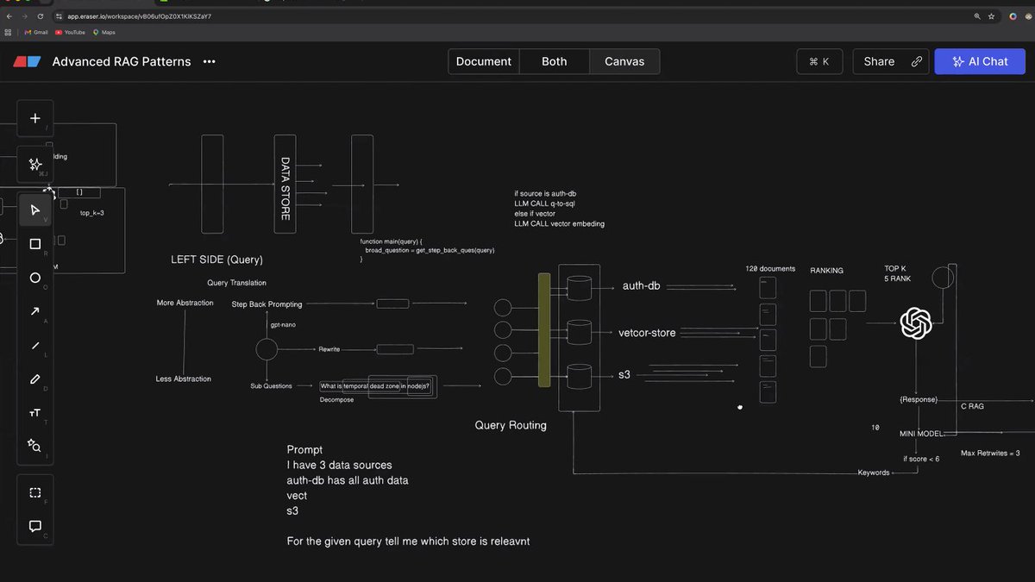Select the Max Retrwrites = 3 text

click(x=990, y=453)
